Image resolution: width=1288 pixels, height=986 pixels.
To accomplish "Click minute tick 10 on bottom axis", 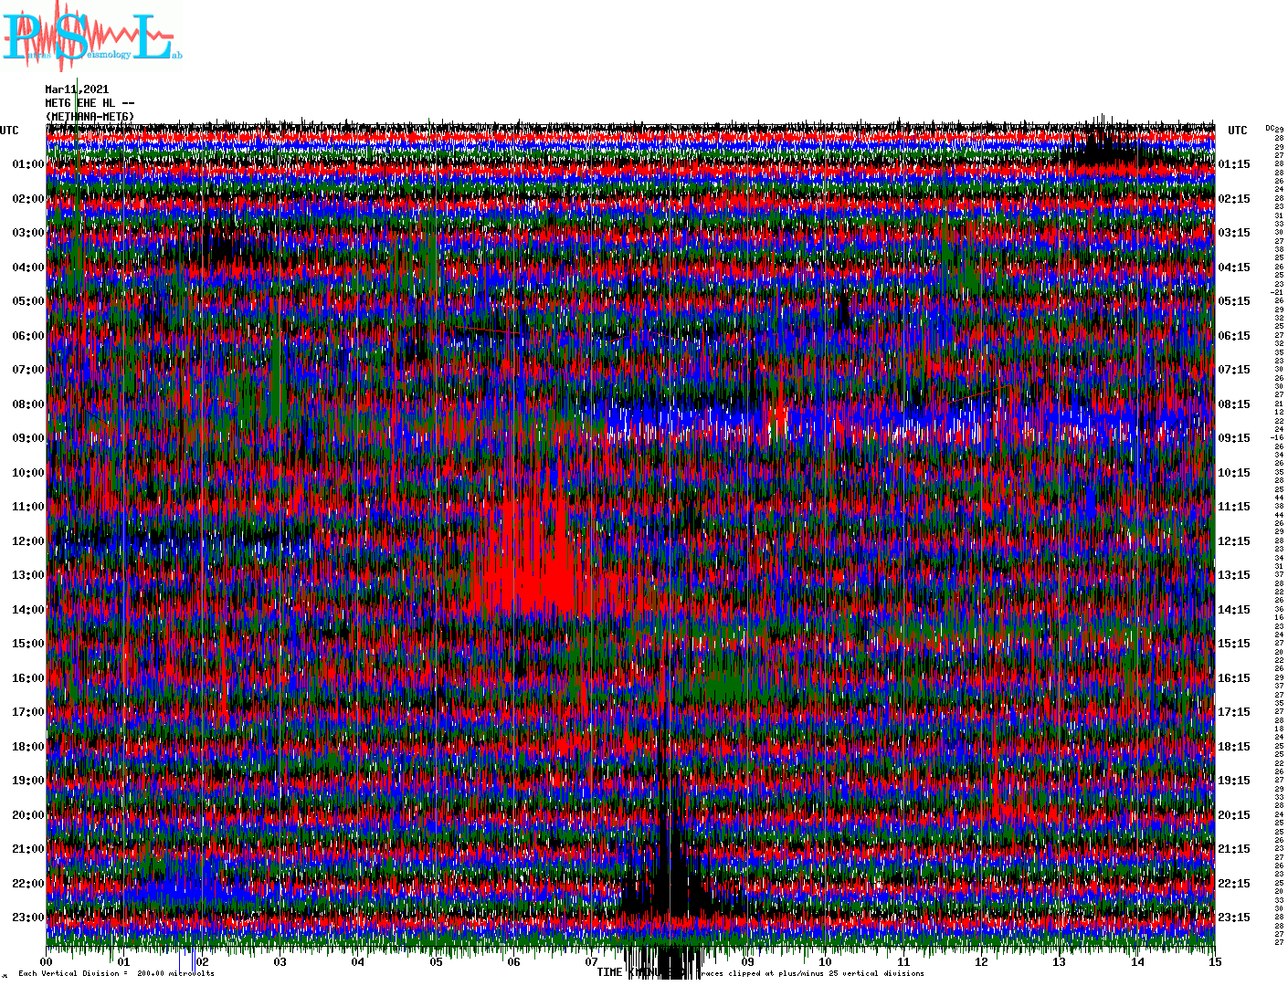I will (x=825, y=962).
